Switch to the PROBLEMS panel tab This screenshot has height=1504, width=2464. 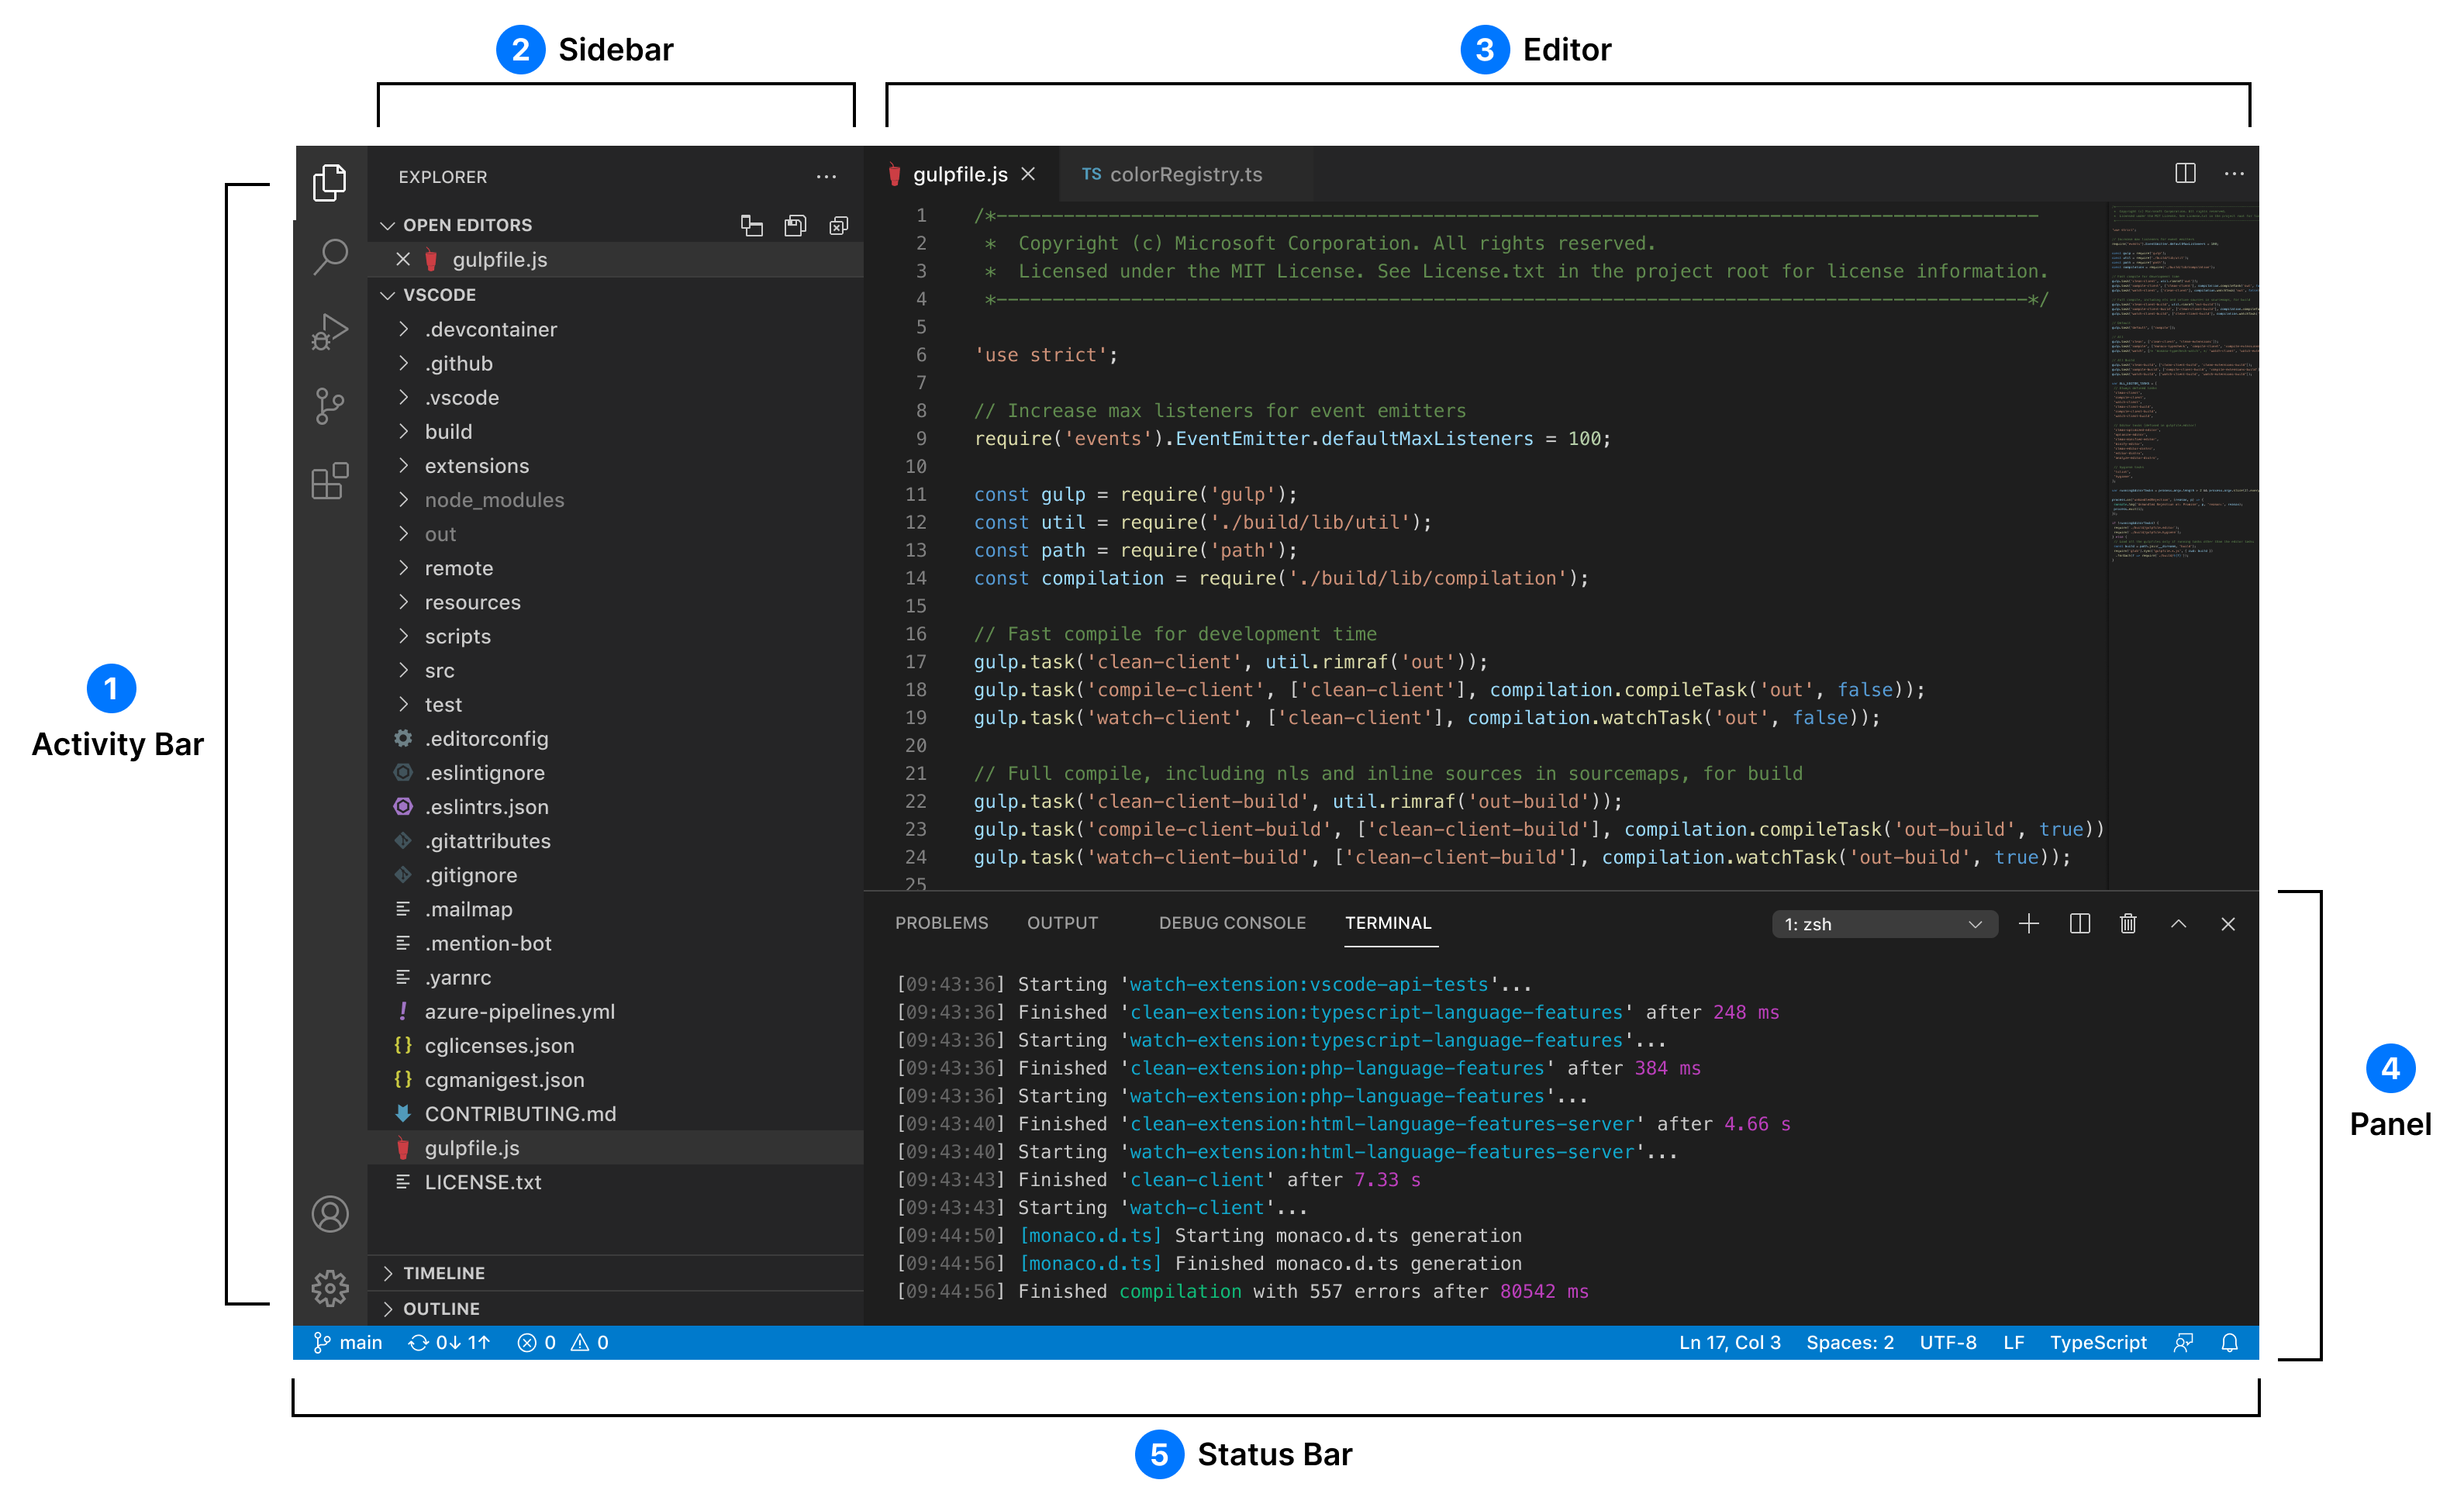941,923
